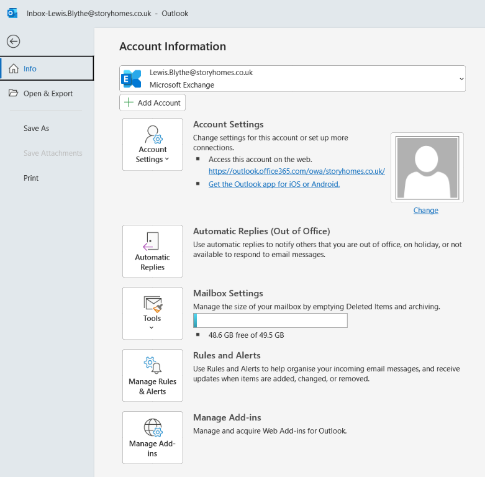The image size is (485, 477).
Task: Click the Rules and Alerts heading
Action: point(227,355)
